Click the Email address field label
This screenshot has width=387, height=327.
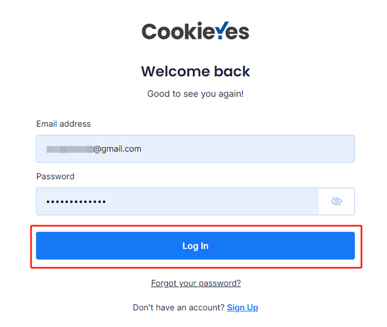pyautogui.click(x=64, y=124)
